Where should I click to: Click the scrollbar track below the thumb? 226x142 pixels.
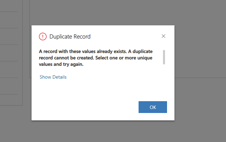click(164, 73)
